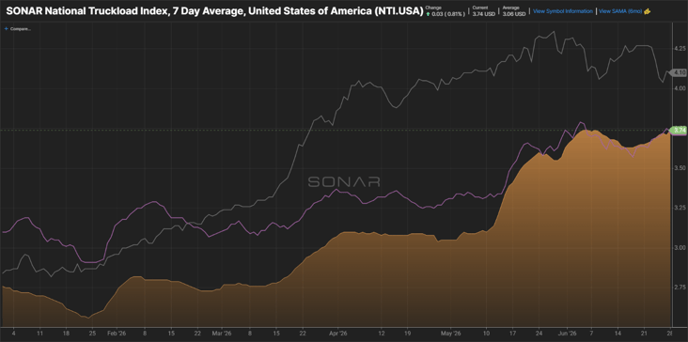Click the May '26 date axis label
Image resolution: width=688 pixels, height=342 pixels.
point(451,334)
